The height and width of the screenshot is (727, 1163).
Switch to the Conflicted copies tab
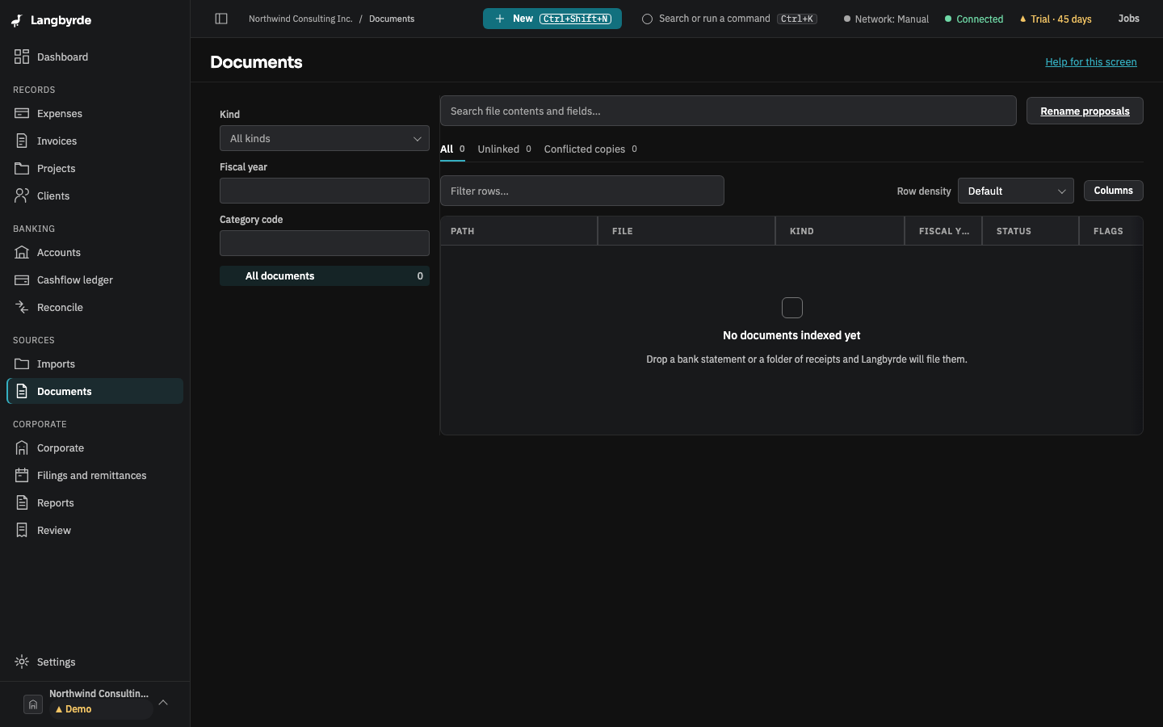(x=590, y=149)
